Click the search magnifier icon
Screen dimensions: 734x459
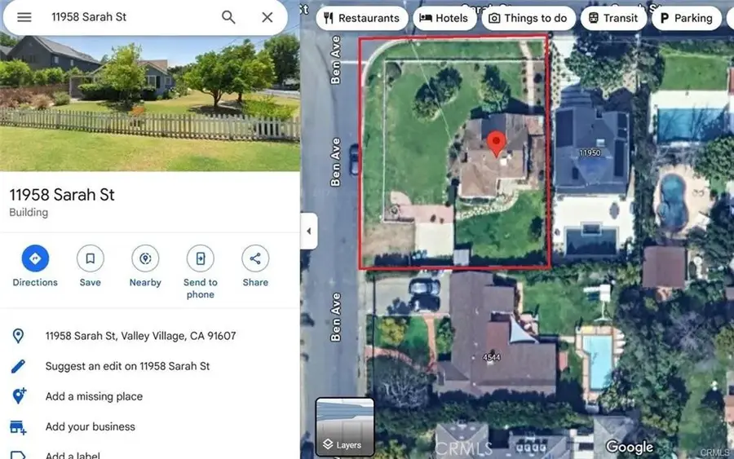coord(229,17)
